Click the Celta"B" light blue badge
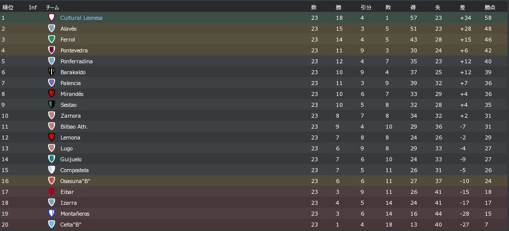Viewport: 509px width, 231px height. [x=51, y=225]
